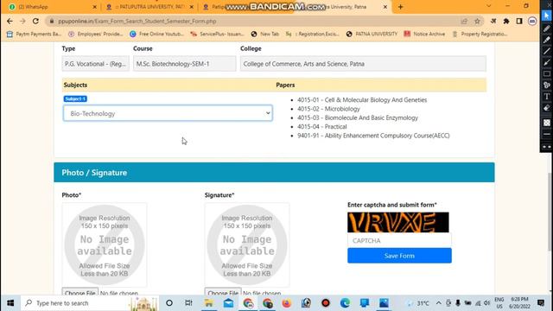Open File Explorer from the taskbar
Viewport: 553px width, 311px height.
tap(209, 303)
